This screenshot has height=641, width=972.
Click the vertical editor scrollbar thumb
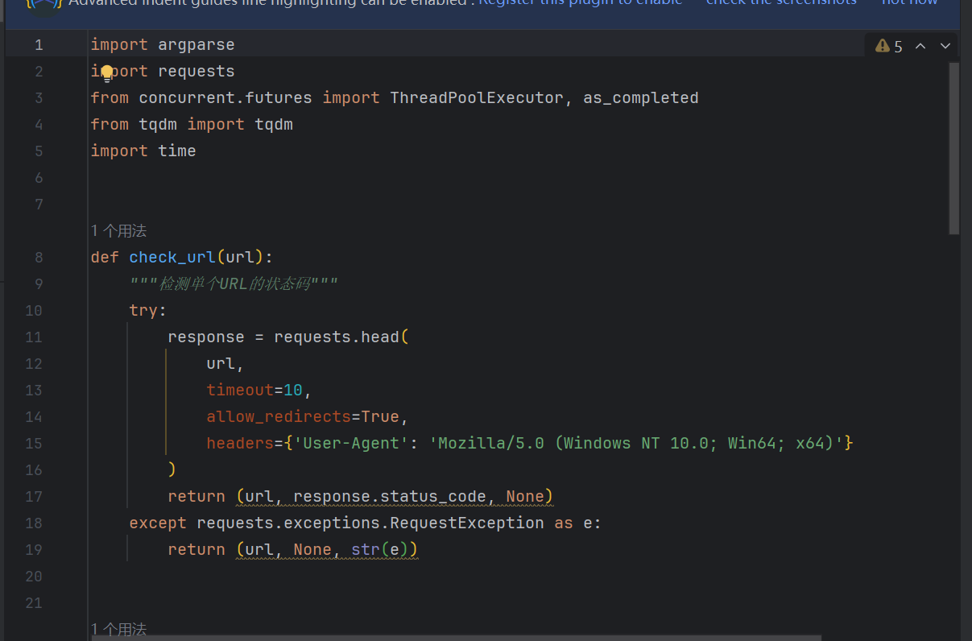(x=954, y=148)
